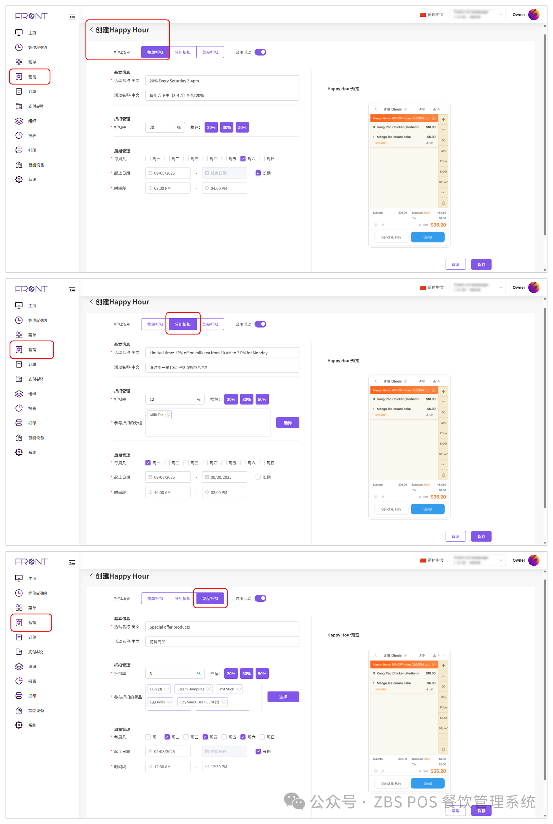Uncheck the checked 周二 checkbox
The height and width of the screenshot is (824, 553).
click(x=167, y=737)
